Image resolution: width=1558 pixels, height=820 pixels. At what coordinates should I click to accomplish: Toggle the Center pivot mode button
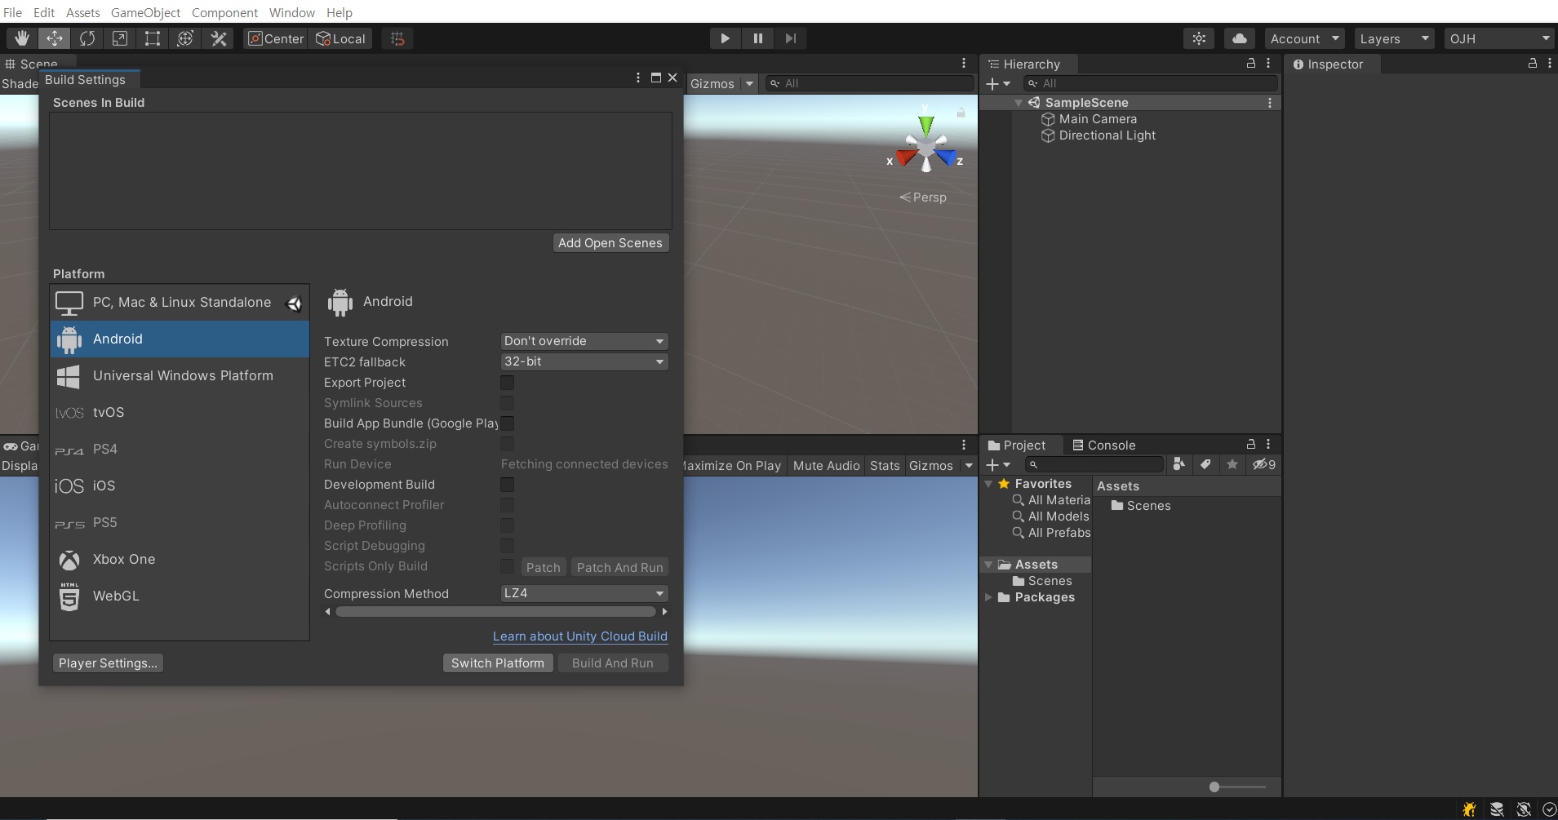click(276, 38)
